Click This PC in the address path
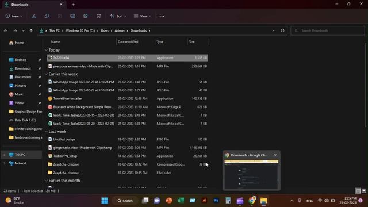This screenshot has width=368, height=207. click(x=55, y=30)
